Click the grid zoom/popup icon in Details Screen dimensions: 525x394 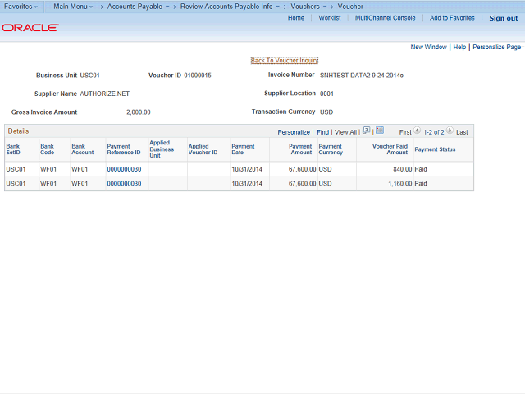[x=367, y=131]
